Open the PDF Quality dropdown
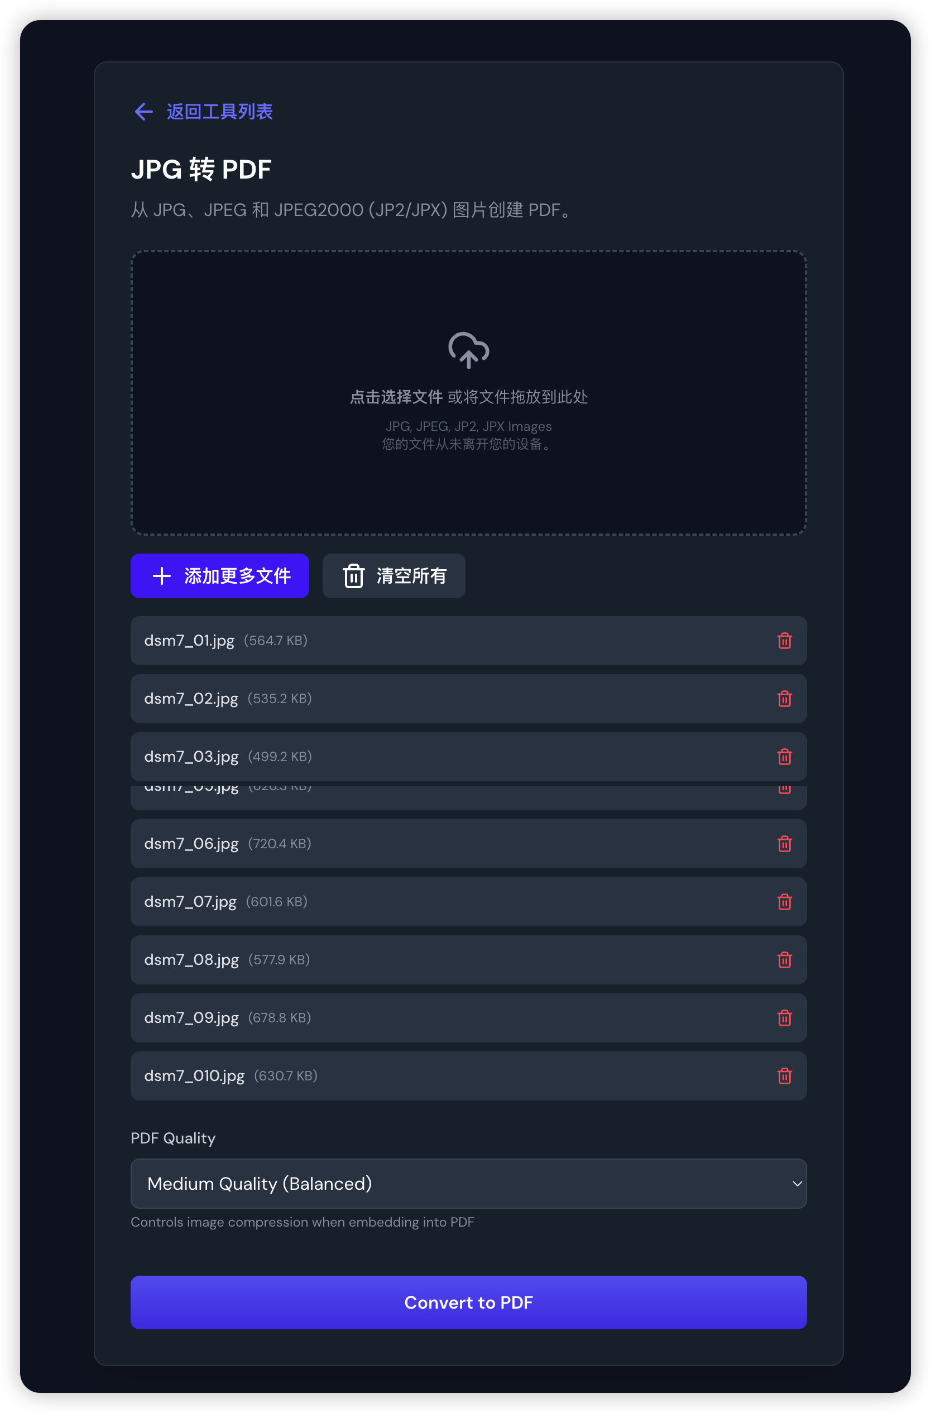Screen dimensions: 931x1413 [x=468, y=1183]
